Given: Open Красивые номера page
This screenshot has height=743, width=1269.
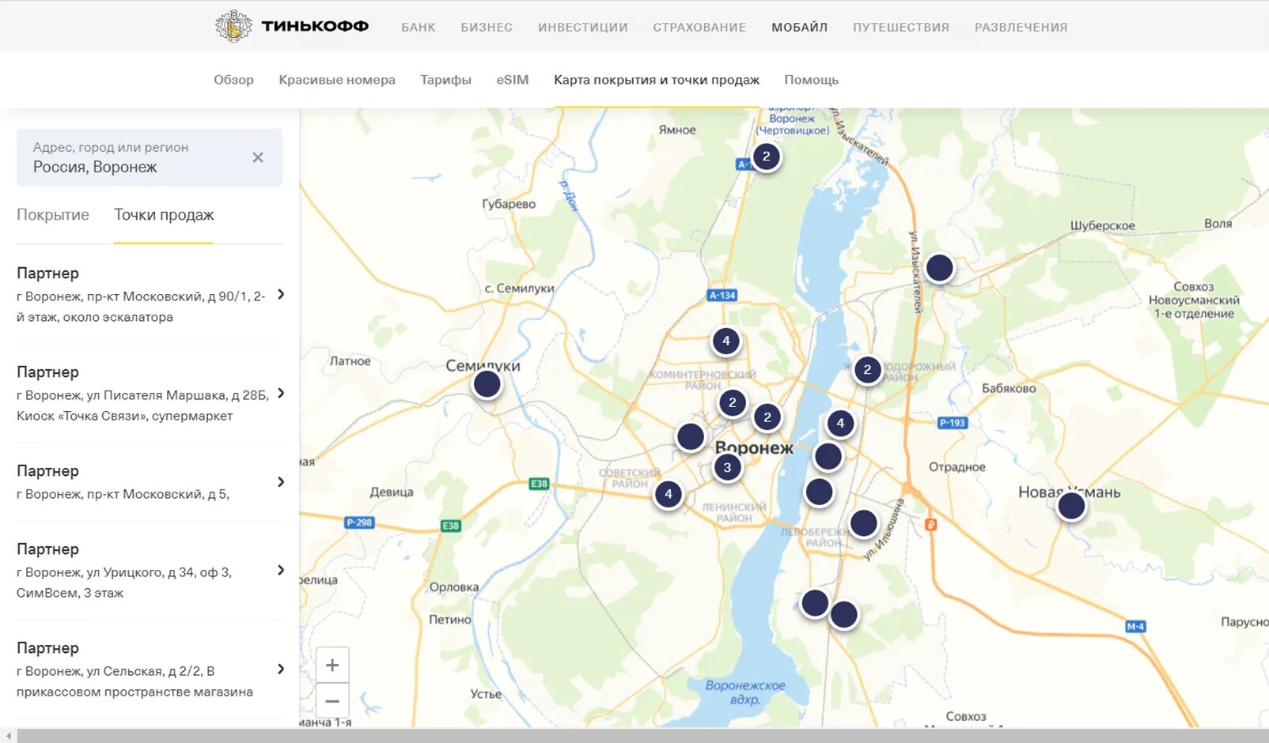Looking at the screenshot, I should tap(337, 80).
